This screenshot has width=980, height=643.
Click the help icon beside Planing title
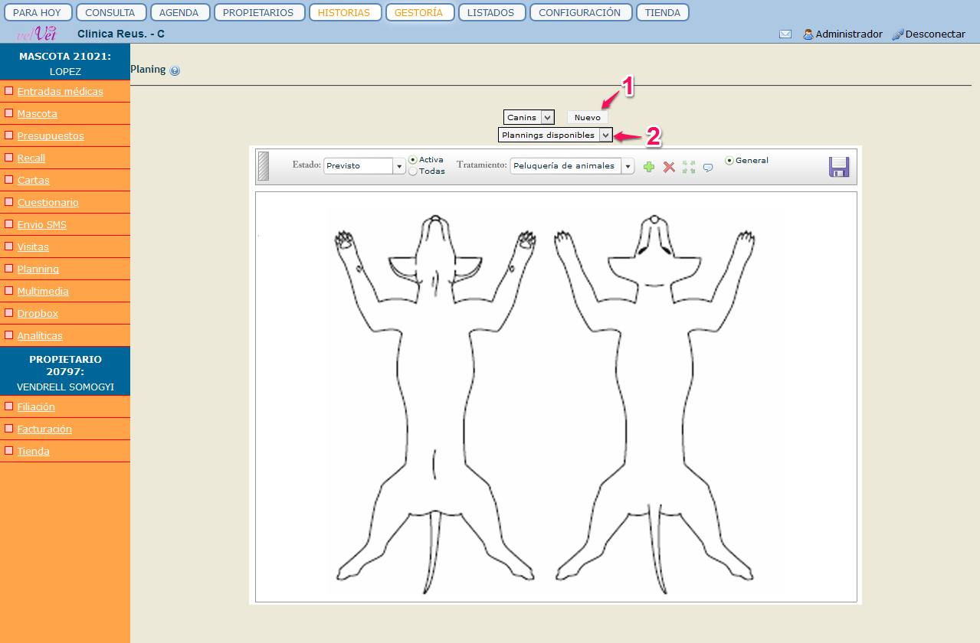tap(175, 70)
